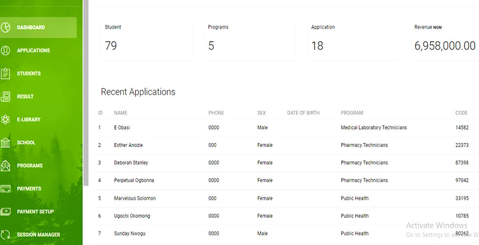This screenshot has height=245, width=479.
Task: Click the Revenue NGN summary card
Action: (444, 40)
